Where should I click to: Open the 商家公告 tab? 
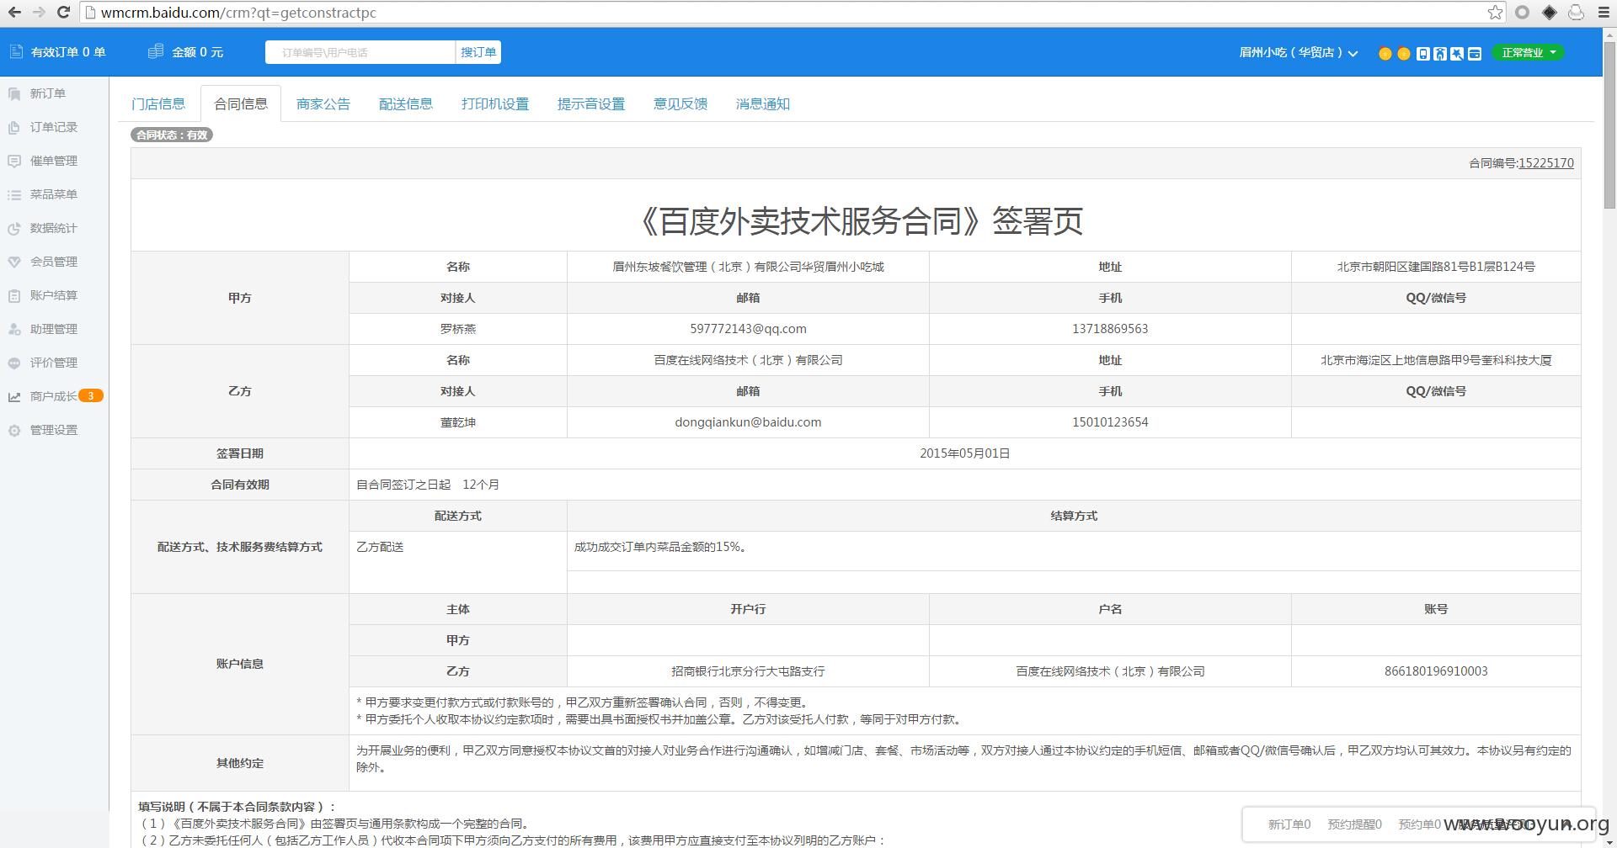323,103
